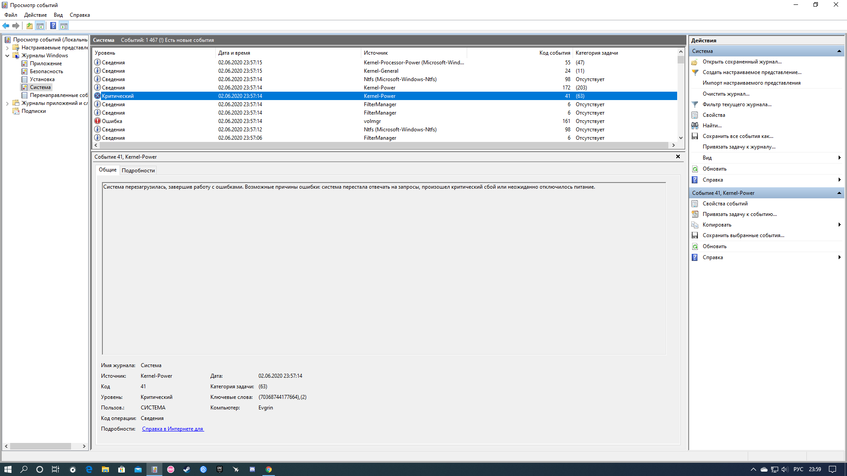Click the Back arrow in toolbar

pos(6,26)
